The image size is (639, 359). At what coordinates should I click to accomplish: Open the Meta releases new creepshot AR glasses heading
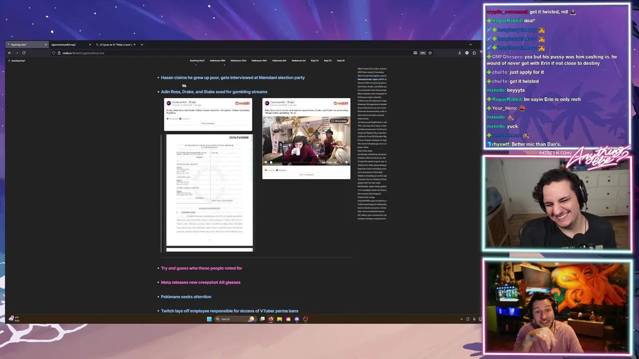pos(201,282)
